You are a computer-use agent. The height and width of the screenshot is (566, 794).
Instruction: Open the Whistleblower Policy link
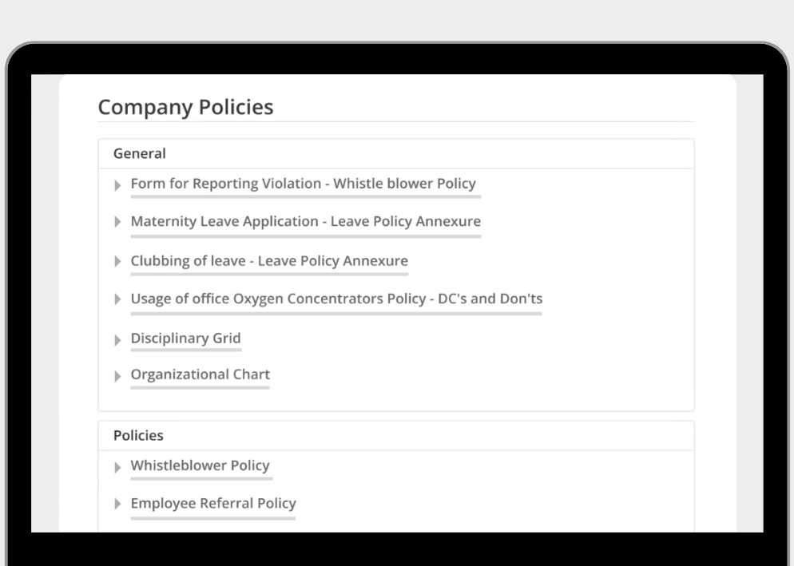point(200,465)
